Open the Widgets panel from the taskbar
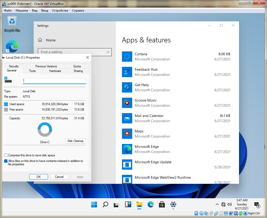Image resolution: width=267 pixels, height=218 pixels. click(128, 205)
